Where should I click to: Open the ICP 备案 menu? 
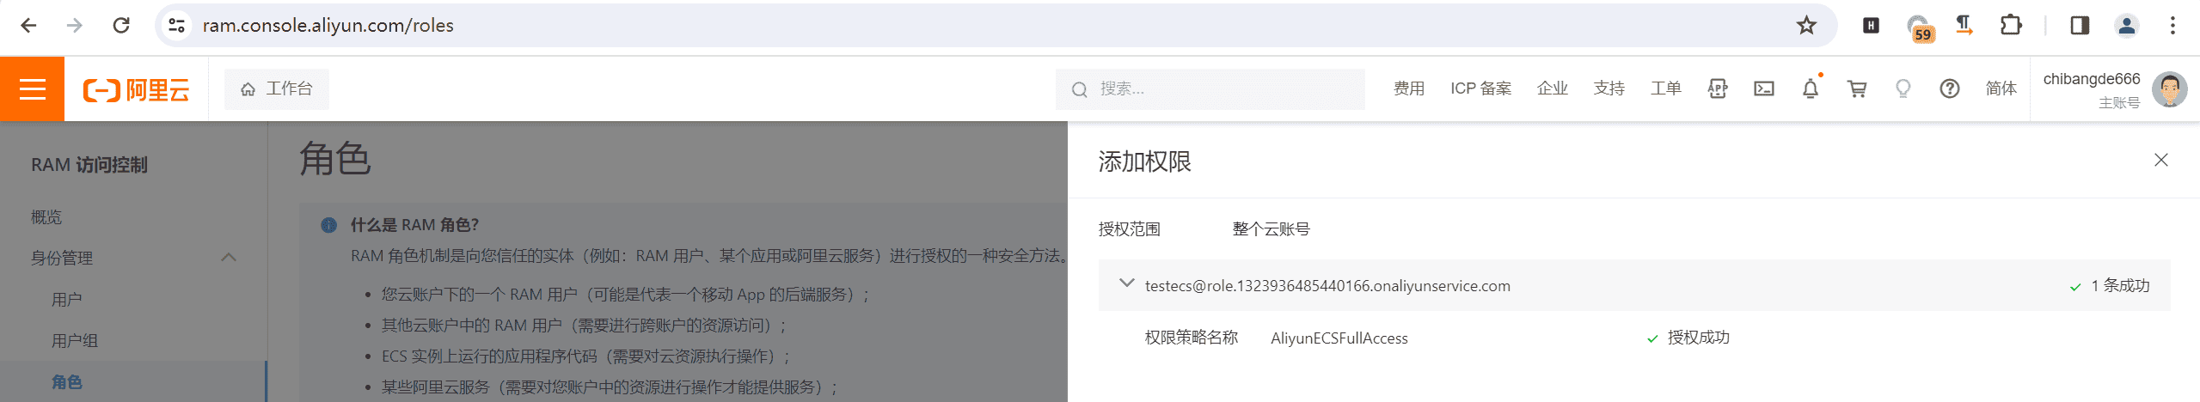[1480, 88]
